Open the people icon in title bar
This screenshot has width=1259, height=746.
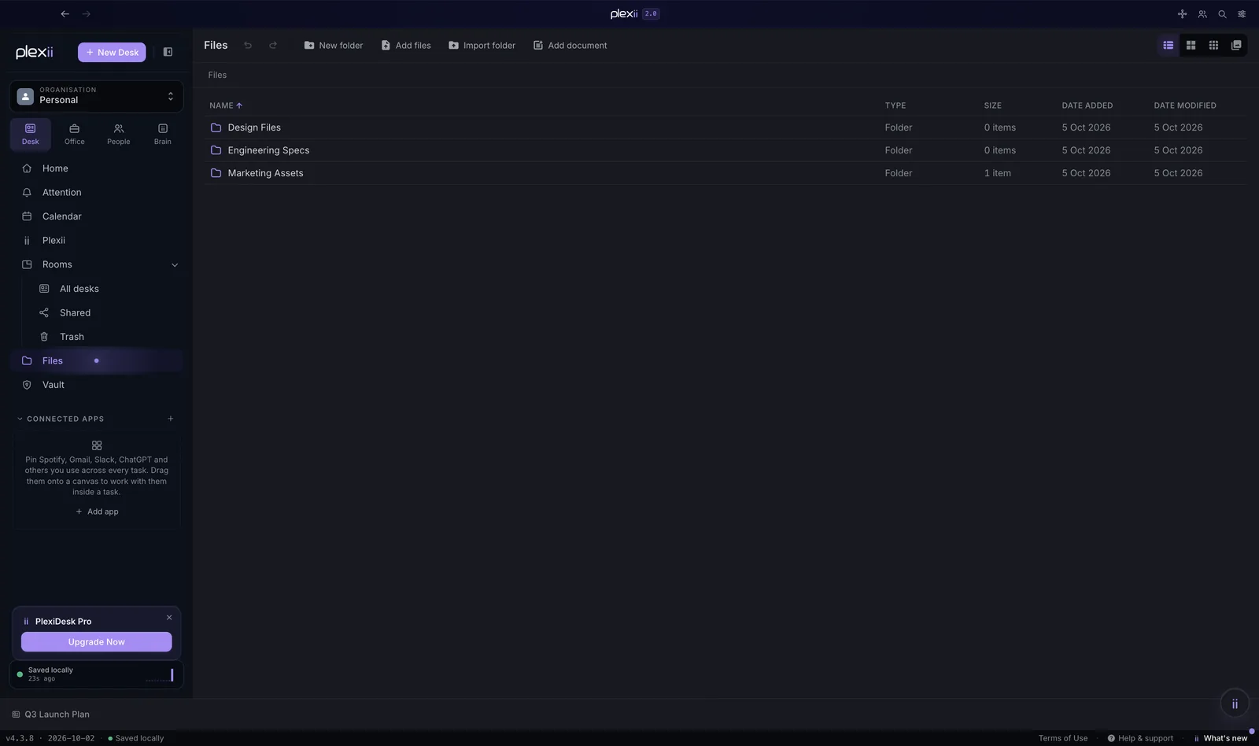[x=1202, y=14]
